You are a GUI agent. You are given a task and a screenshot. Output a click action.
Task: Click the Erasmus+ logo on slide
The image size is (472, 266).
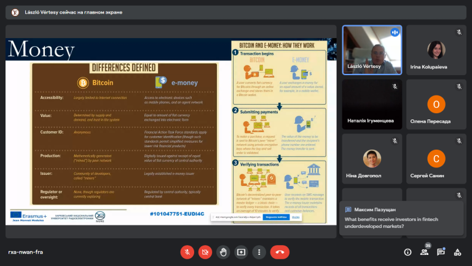click(x=29, y=216)
